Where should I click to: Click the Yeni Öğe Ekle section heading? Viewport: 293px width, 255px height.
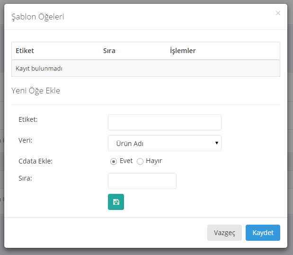point(36,91)
